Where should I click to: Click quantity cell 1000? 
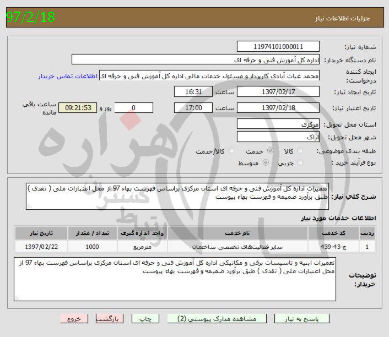pyautogui.click(x=92, y=247)
